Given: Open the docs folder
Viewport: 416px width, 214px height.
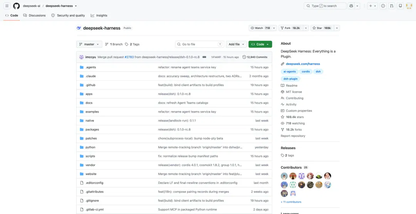Looking at the screenshot, I should (89, 103).
